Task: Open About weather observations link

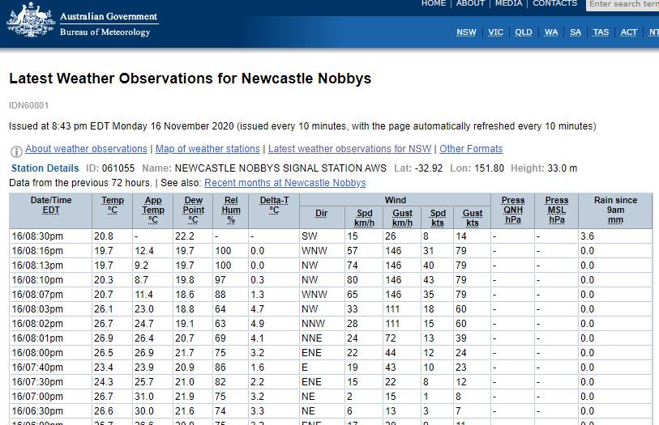Action: (x=86, y=149)
